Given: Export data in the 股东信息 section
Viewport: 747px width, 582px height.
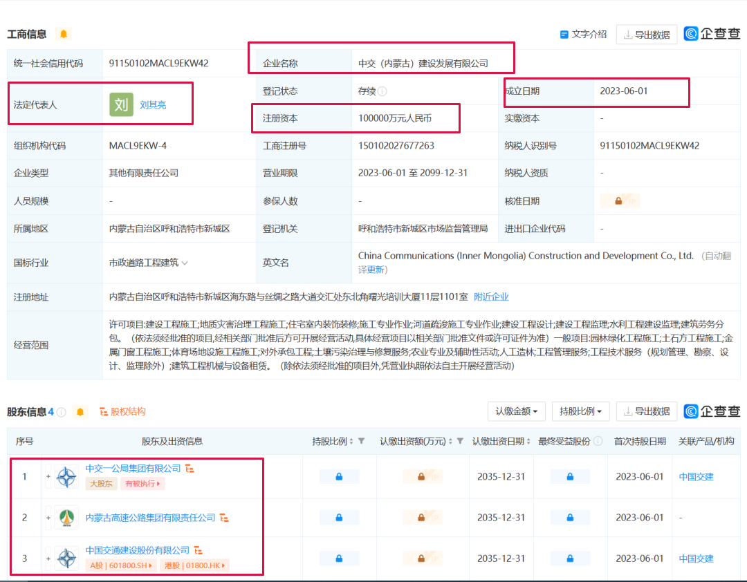Looking at the screenshot, I should click(x=647, y=411).
